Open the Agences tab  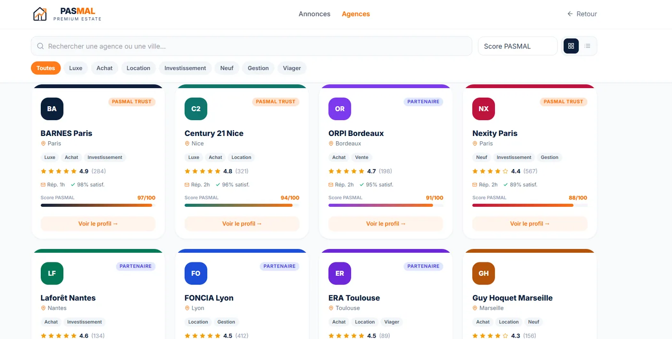[356, 14]
